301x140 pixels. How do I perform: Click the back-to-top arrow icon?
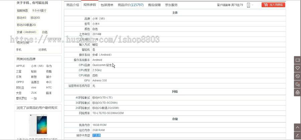[x=297, y=127]
